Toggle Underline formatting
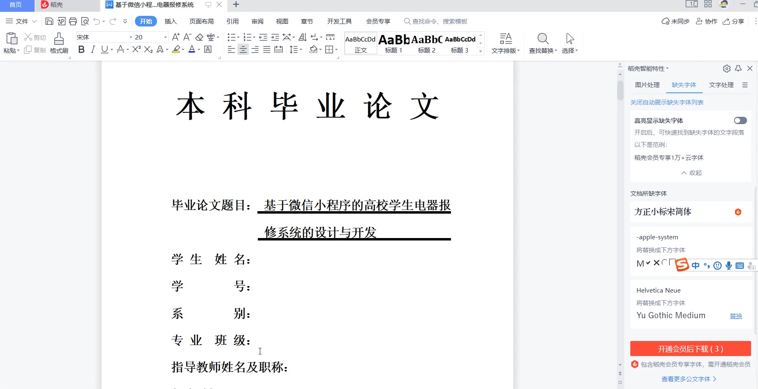The image size is (758, 389). (x=105, y=49)
